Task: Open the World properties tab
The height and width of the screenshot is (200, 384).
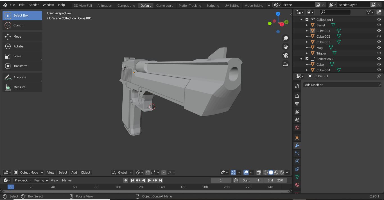Action: pos(297,127)
